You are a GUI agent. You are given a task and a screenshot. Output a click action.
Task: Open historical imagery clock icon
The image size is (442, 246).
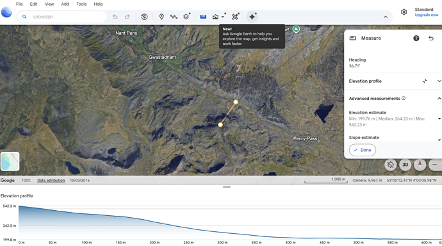tap(144, 17)
